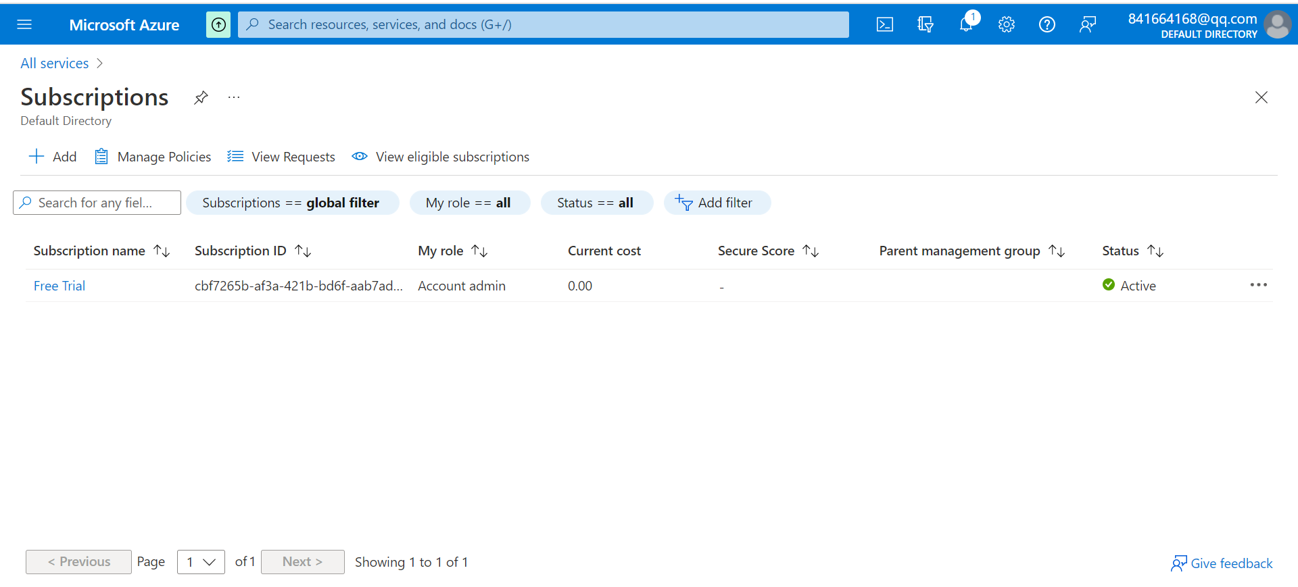Go to All services breadcrumb
Viewport: 1298px width, 587px height.
(x=55, y=63)
